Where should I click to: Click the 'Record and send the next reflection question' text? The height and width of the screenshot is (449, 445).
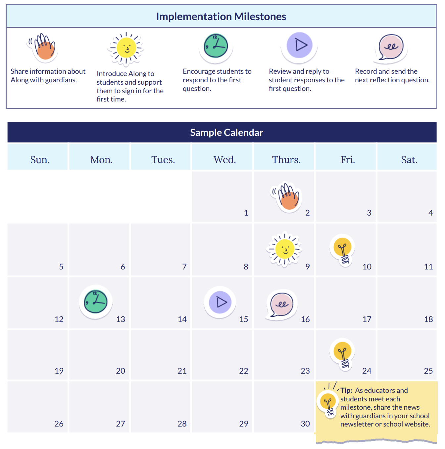tap(392, 76)
